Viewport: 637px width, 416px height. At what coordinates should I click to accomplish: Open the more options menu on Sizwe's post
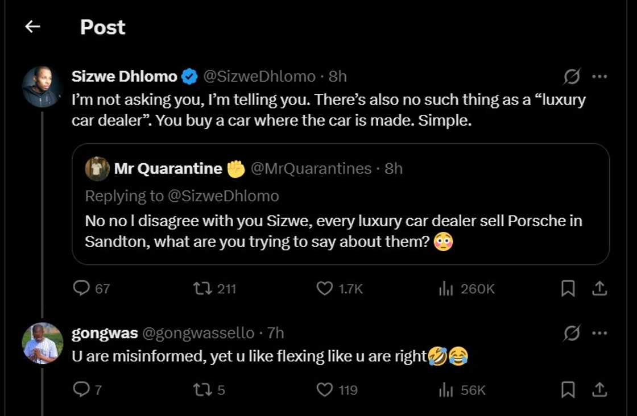601,76
